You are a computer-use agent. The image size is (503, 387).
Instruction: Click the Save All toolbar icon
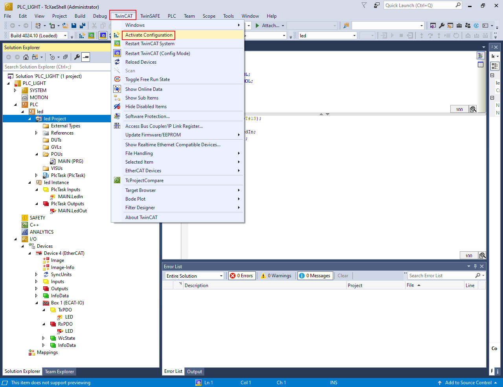click(83, 26)
